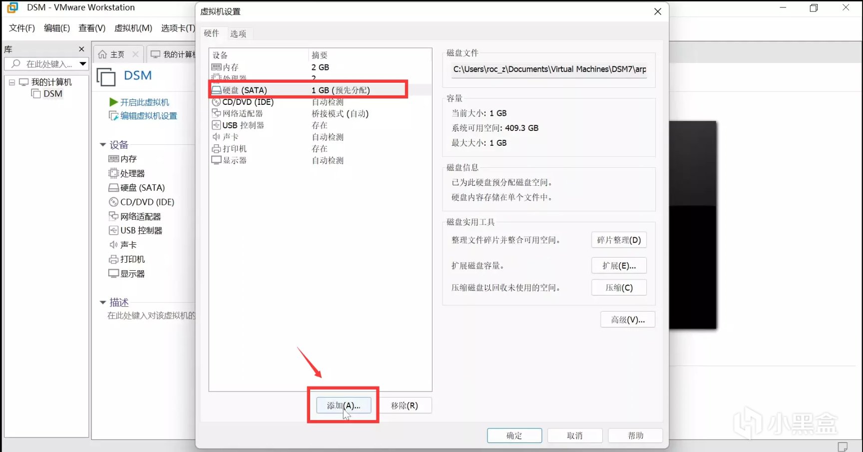Click the 自动检测 summary for 显示器 row

pyautogui.click(x=328, y=160)
